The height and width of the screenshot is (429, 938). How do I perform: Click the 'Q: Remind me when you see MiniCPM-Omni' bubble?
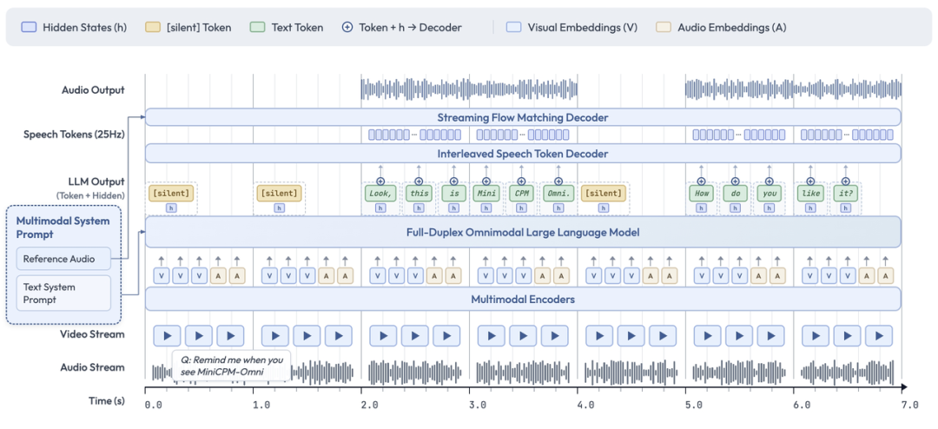[232, 366]
